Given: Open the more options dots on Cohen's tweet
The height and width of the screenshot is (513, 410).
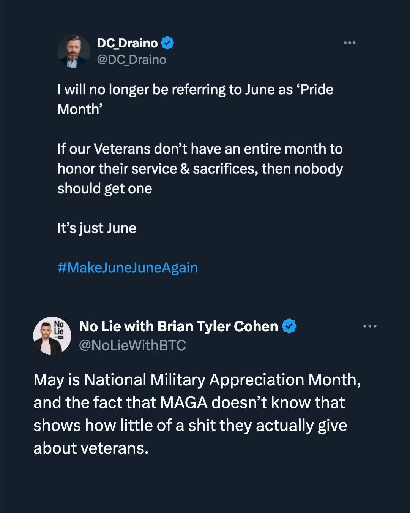Looking at the screenshot, I should tap(369, 326).
